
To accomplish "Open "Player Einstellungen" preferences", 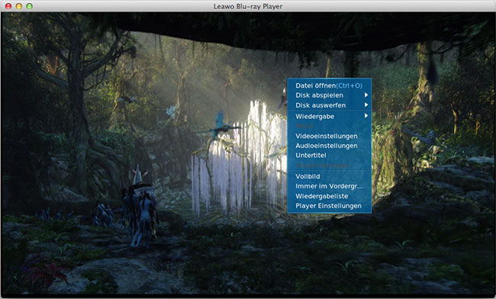I will [330, 206].
